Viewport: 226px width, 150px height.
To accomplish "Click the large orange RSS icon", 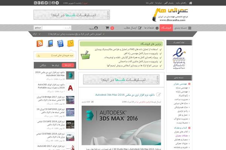I will 40,43.
